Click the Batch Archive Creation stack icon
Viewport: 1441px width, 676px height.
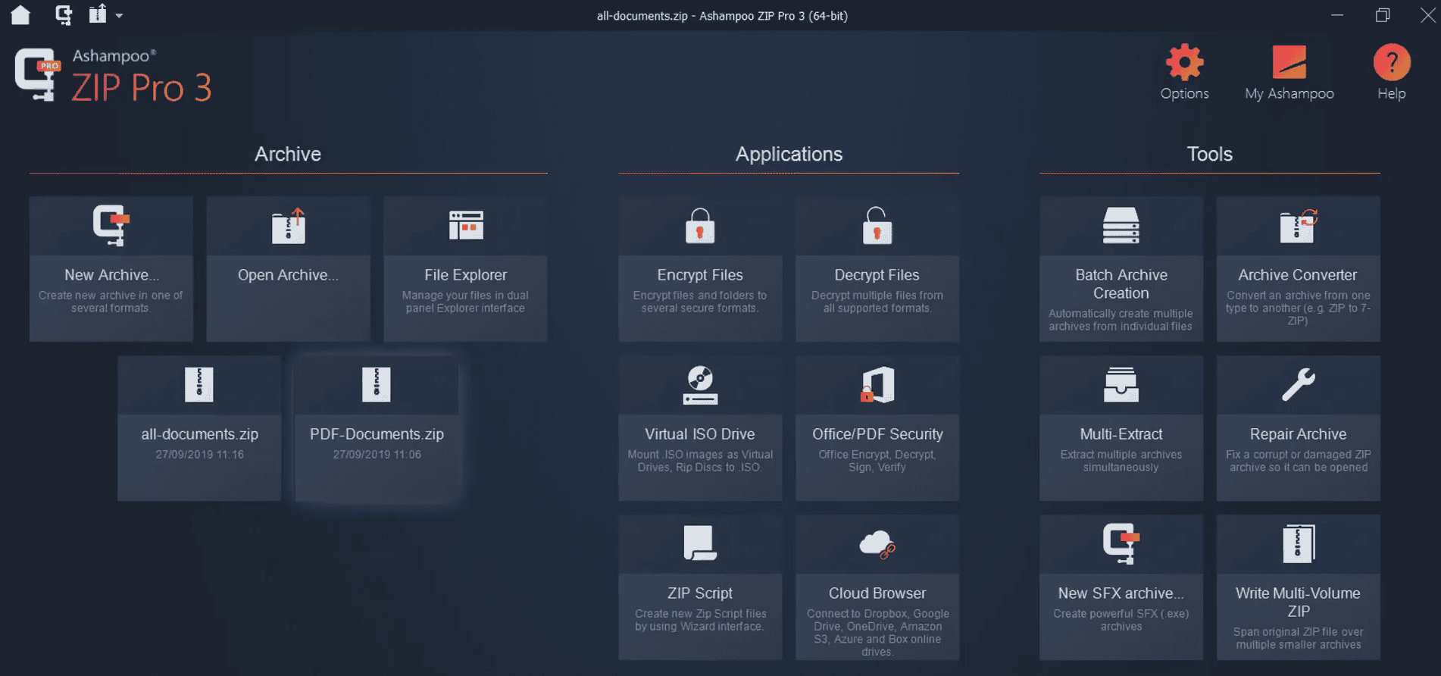pyautogui.click(x=1121, y=225)
